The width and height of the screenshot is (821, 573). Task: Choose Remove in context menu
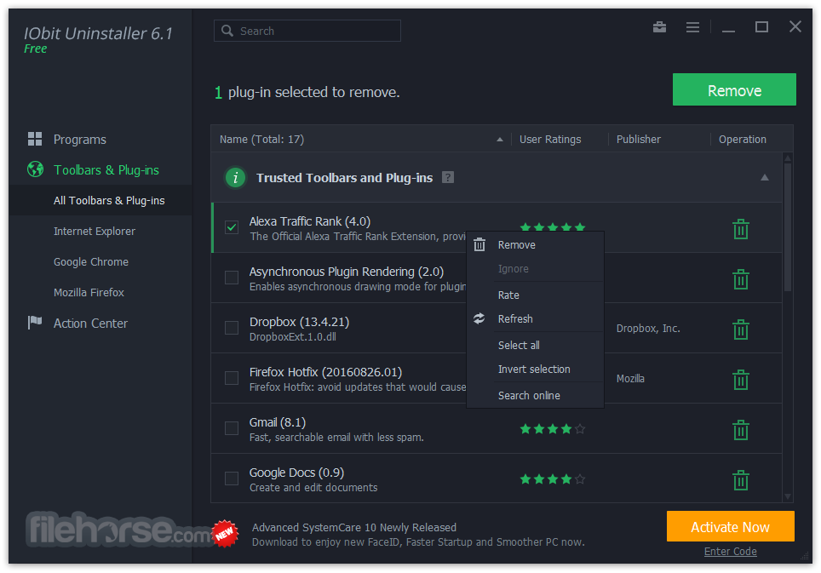535,245
